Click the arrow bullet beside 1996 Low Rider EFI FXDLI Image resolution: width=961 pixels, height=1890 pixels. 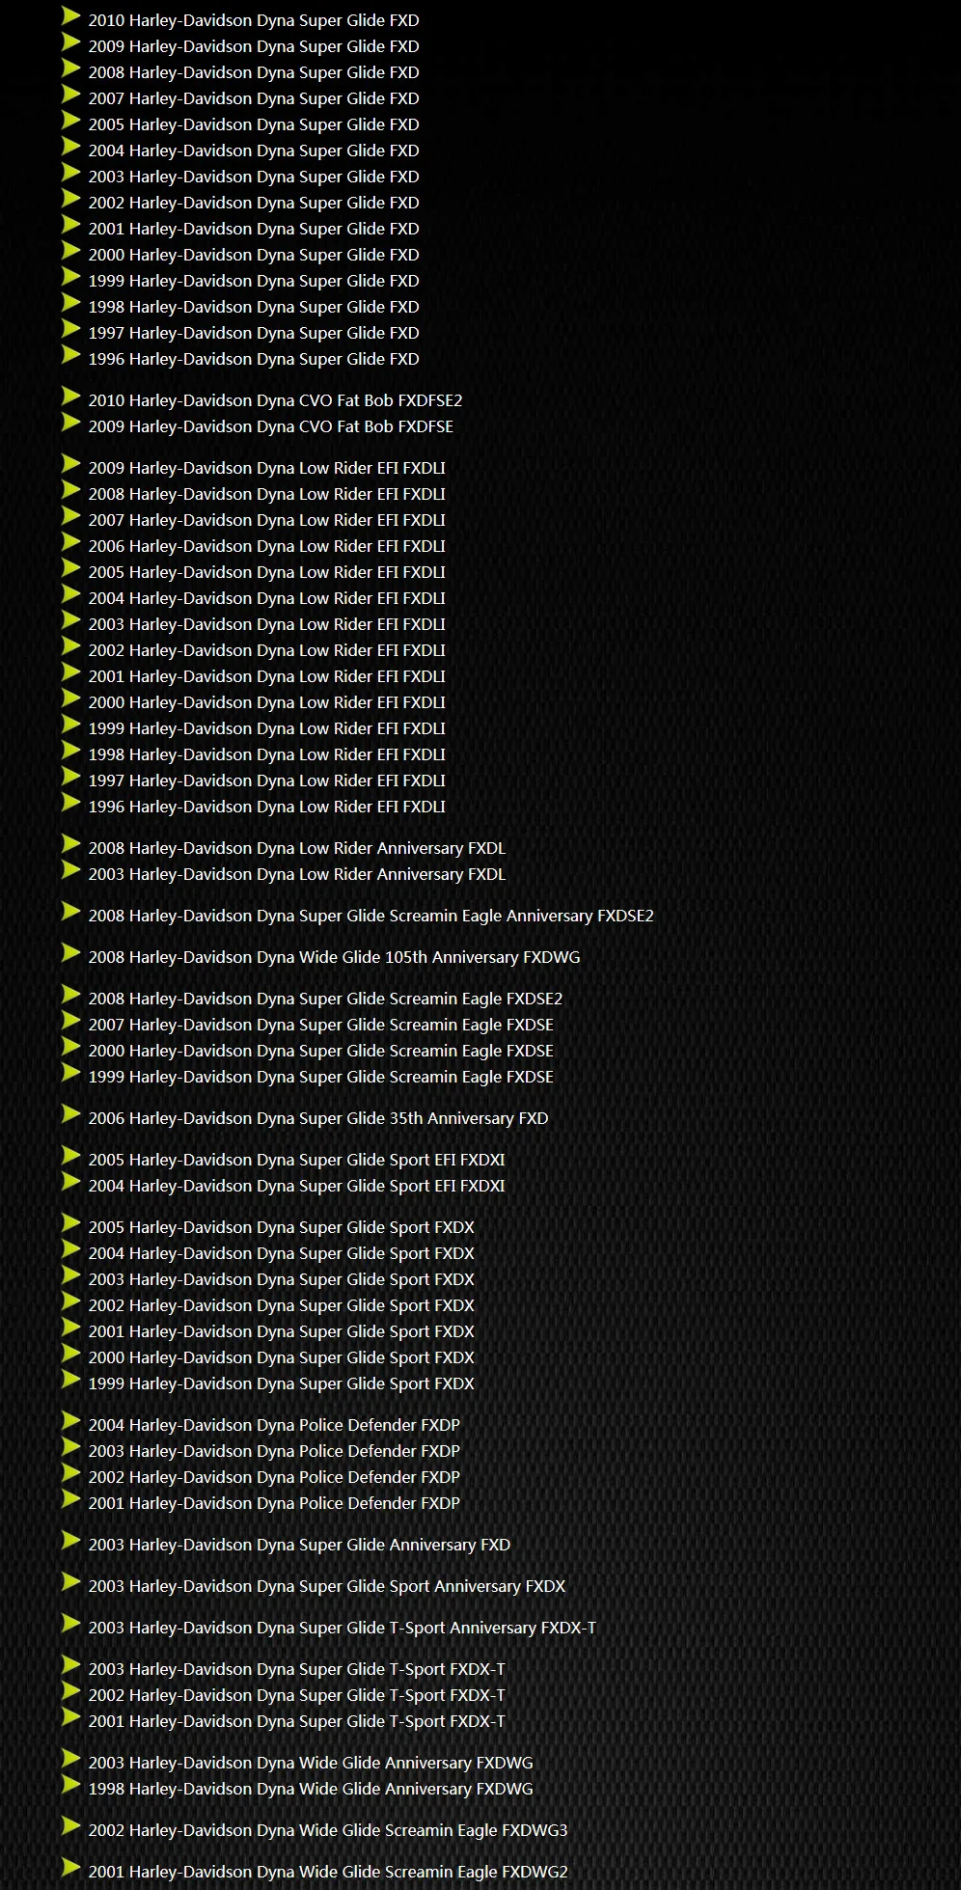(x=71, y=802)
